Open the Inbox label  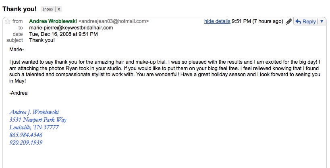tap(48, 8)
